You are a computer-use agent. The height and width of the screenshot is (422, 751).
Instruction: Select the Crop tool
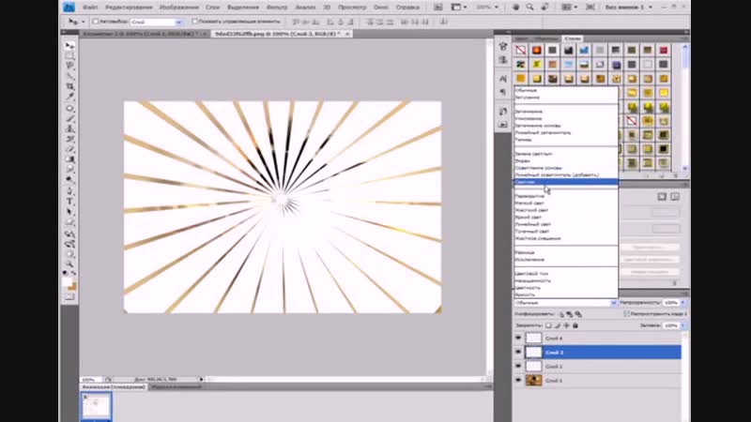click(x=69, y=86)
